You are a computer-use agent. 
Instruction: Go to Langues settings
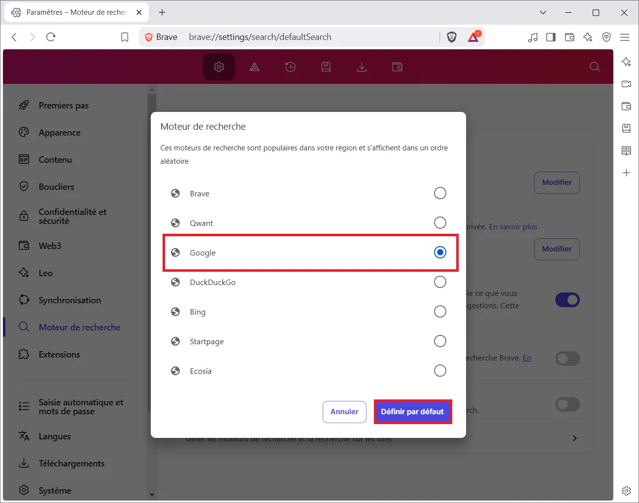[55, 436]
